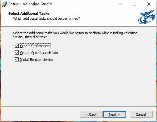Minimize the Setup window

(120, 4)
